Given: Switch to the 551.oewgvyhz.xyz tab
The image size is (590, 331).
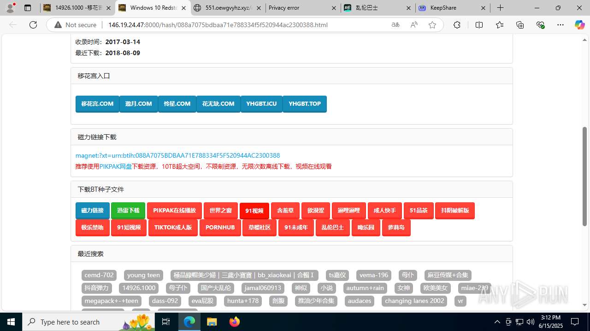Looking at the screenshot, I should 228,8.
